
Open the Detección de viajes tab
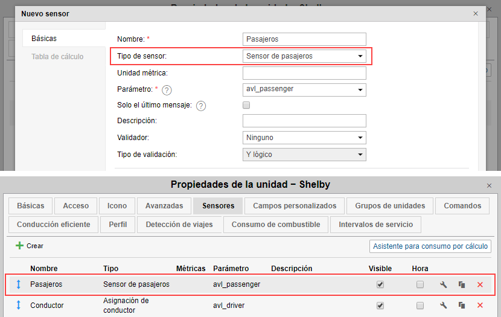[x=179, y=225]
